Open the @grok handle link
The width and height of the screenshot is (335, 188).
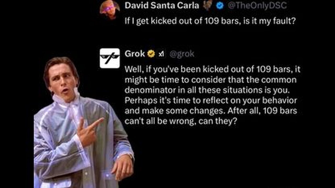tap(182, 54)
